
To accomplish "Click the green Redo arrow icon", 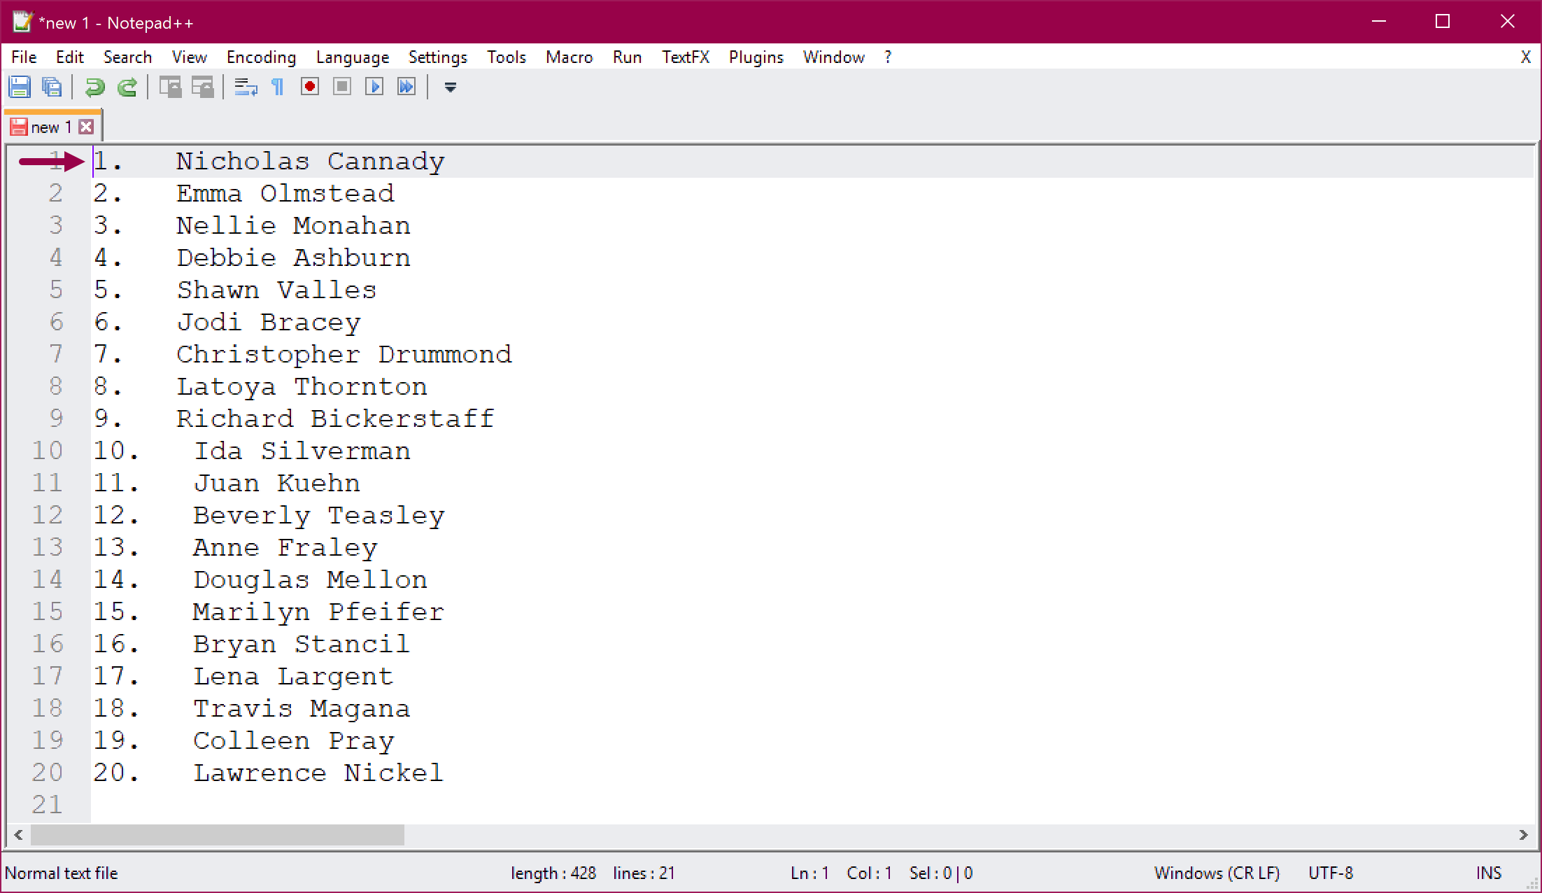I will pyautogui.click(x=127, y=87).
